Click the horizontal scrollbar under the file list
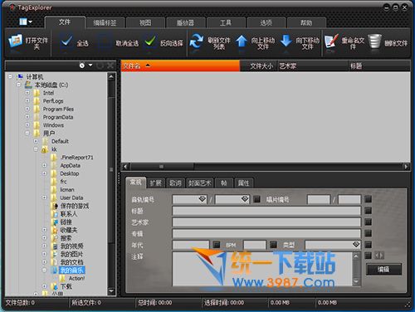Viewport: 415px width, 312px height. [266, 167]
